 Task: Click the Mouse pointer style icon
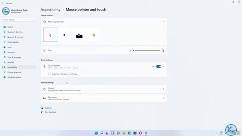click(45, 22)
